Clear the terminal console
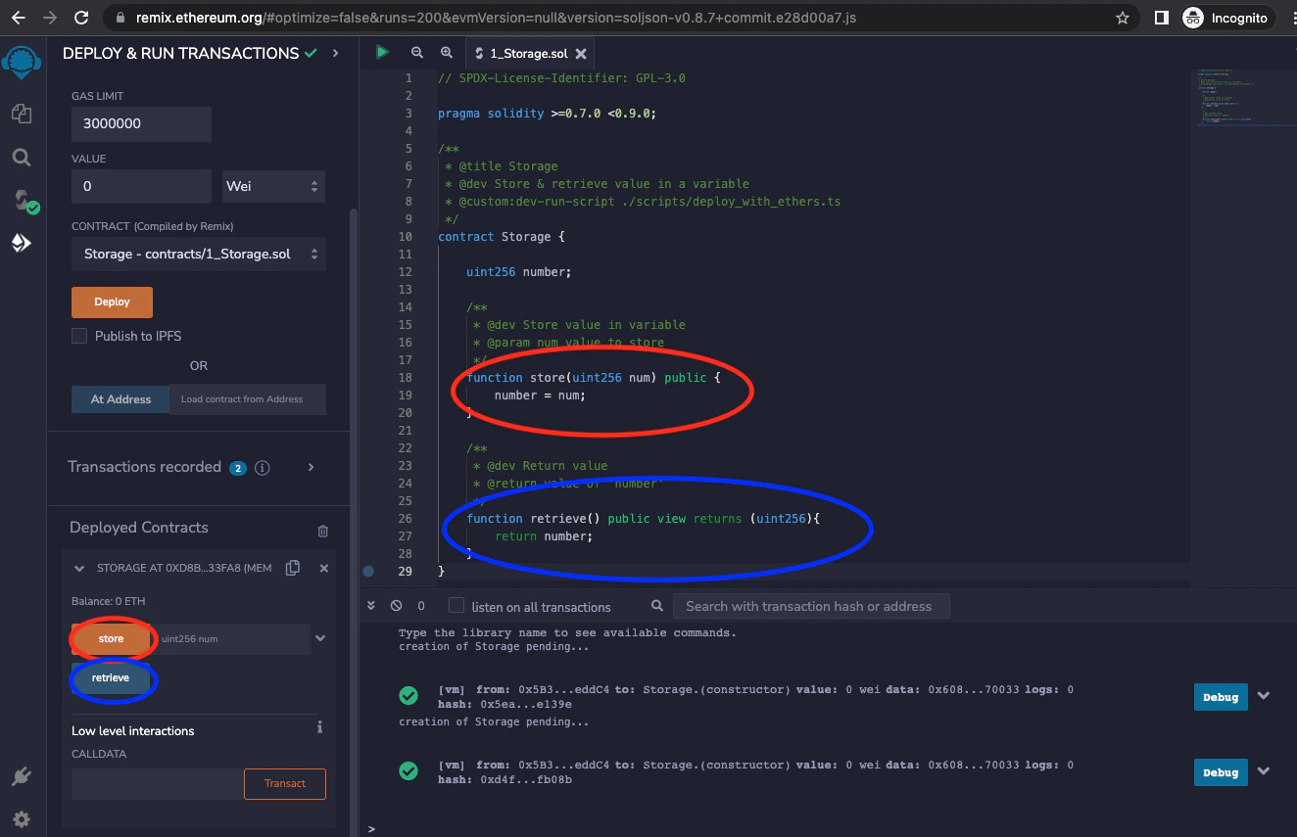The width and height of the screenshot is (1297, 837). (396, 606)
